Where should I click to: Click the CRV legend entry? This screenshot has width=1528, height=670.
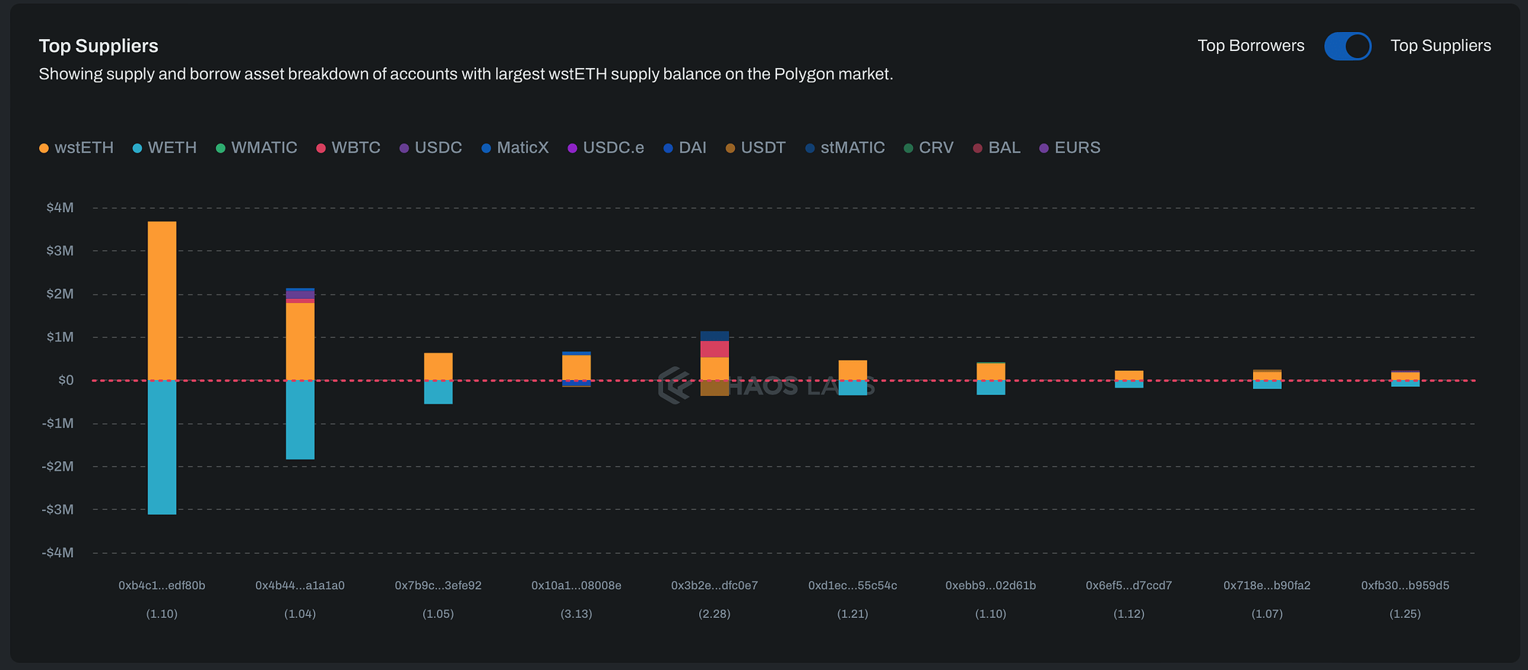point(928,148)
